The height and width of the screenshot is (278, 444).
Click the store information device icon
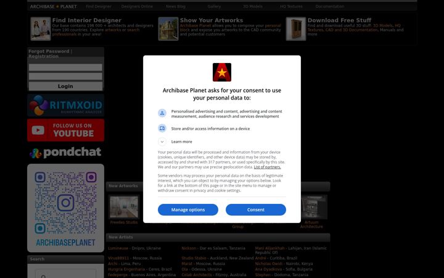coord(162,128)
